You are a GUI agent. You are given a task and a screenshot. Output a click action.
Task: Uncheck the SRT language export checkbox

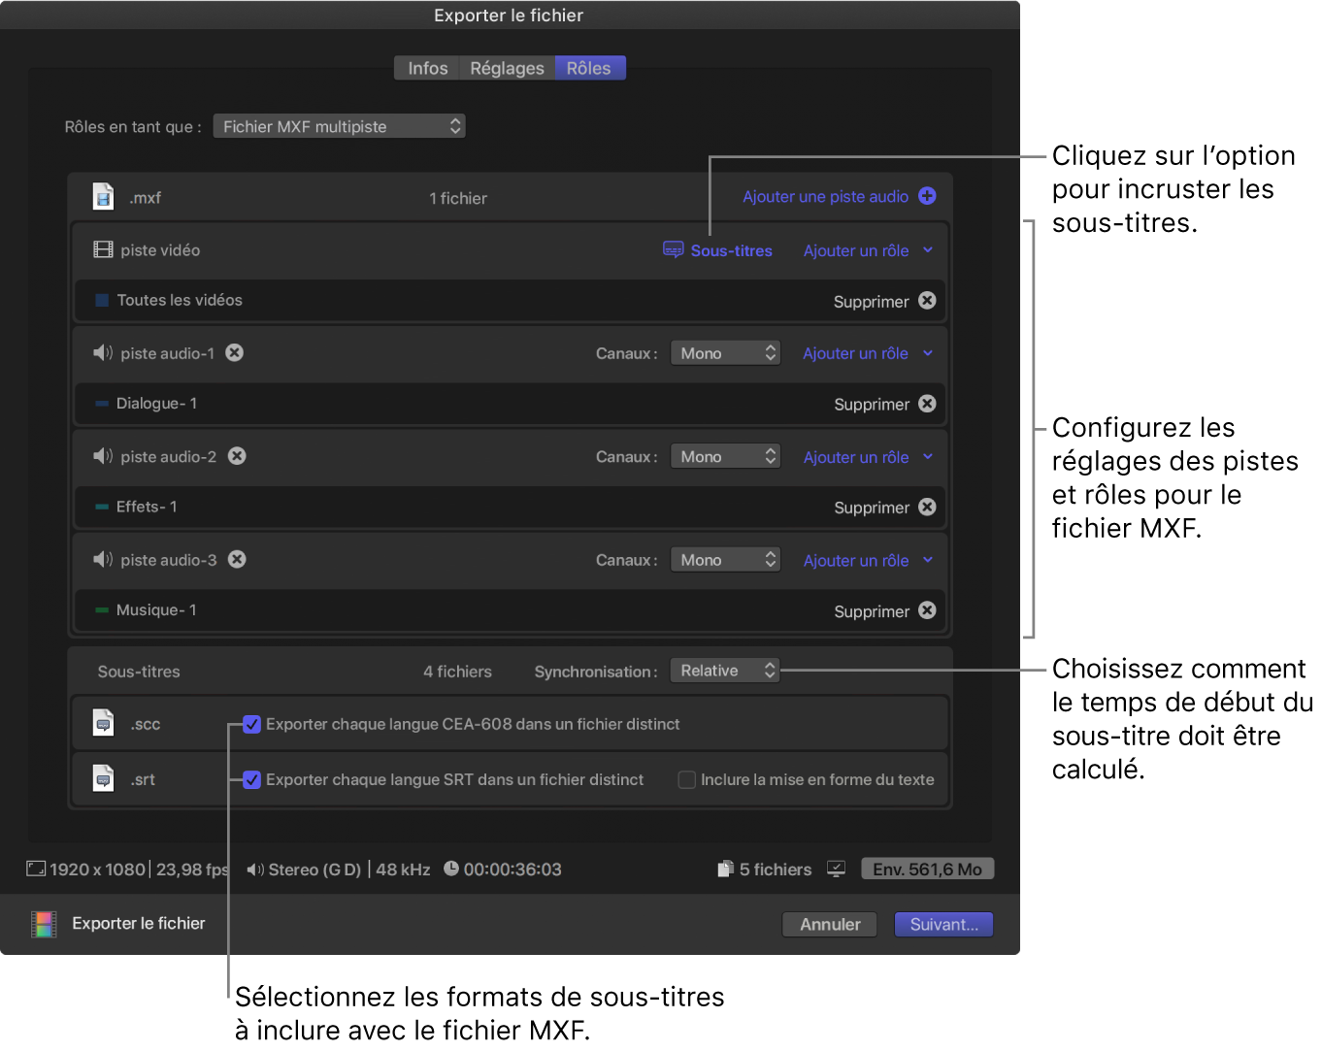click(251, 779)
